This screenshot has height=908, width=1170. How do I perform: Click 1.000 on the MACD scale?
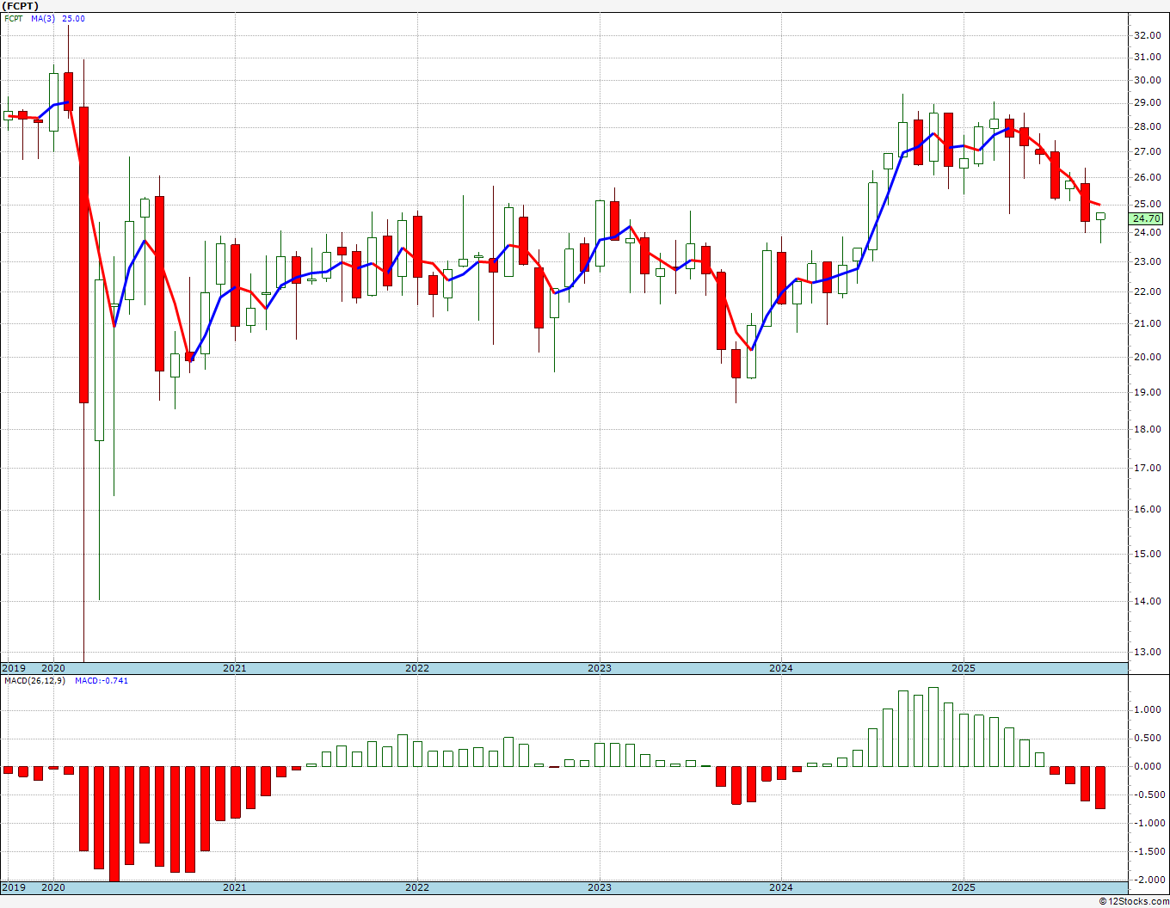point(1147,709)
